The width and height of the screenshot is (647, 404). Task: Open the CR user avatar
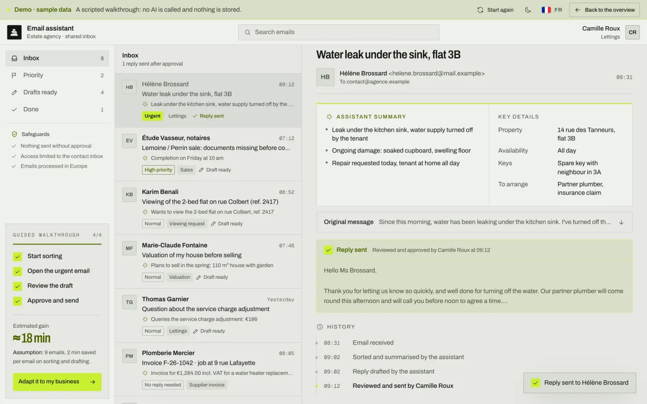pyautogui.click(x=632, y=32)
